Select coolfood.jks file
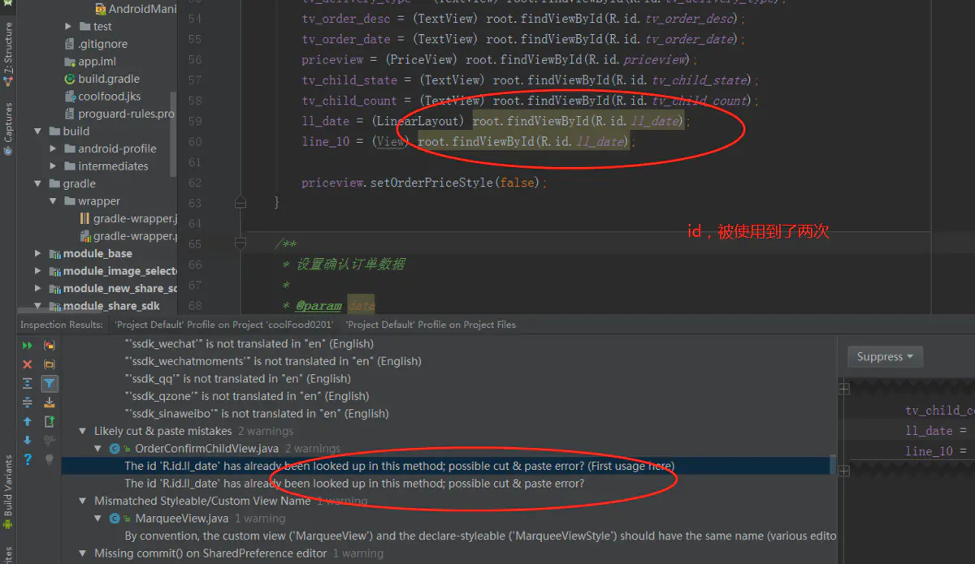The width and height of the screenshot is (975, 564). (102, 97)
